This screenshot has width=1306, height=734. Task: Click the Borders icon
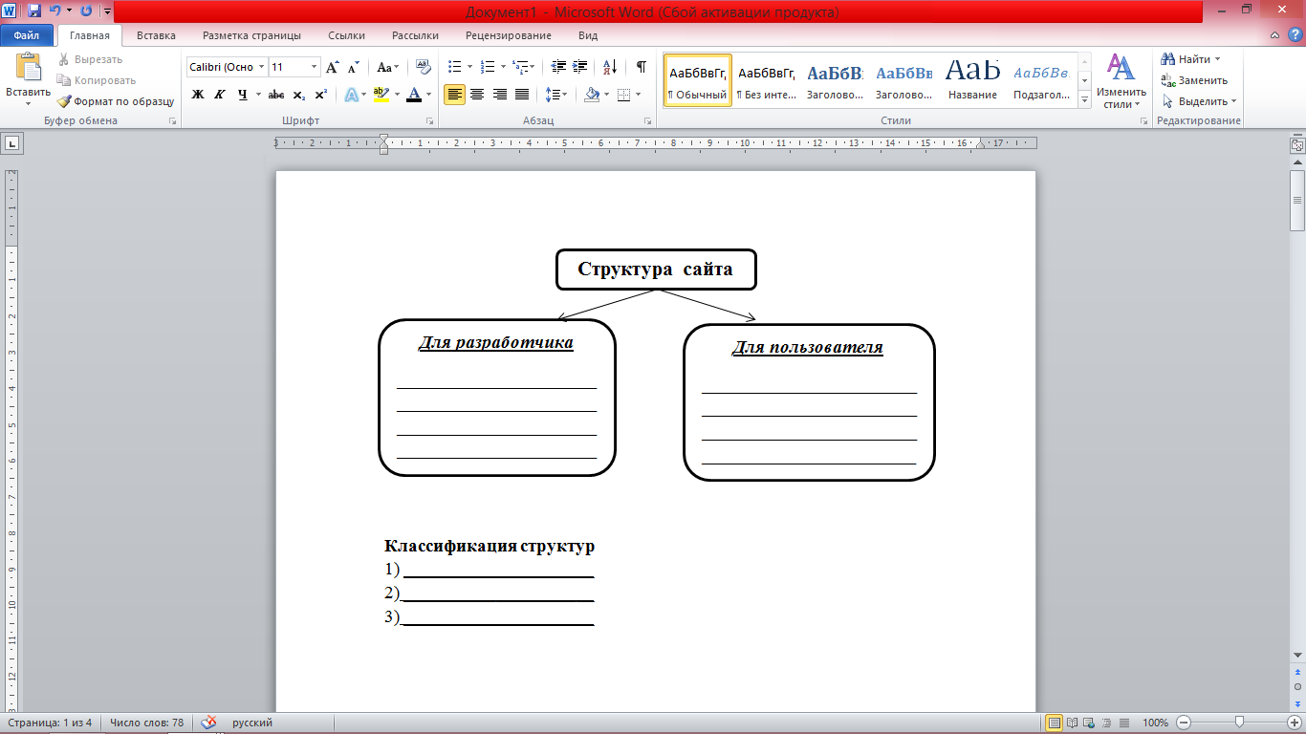coord(623,95)
